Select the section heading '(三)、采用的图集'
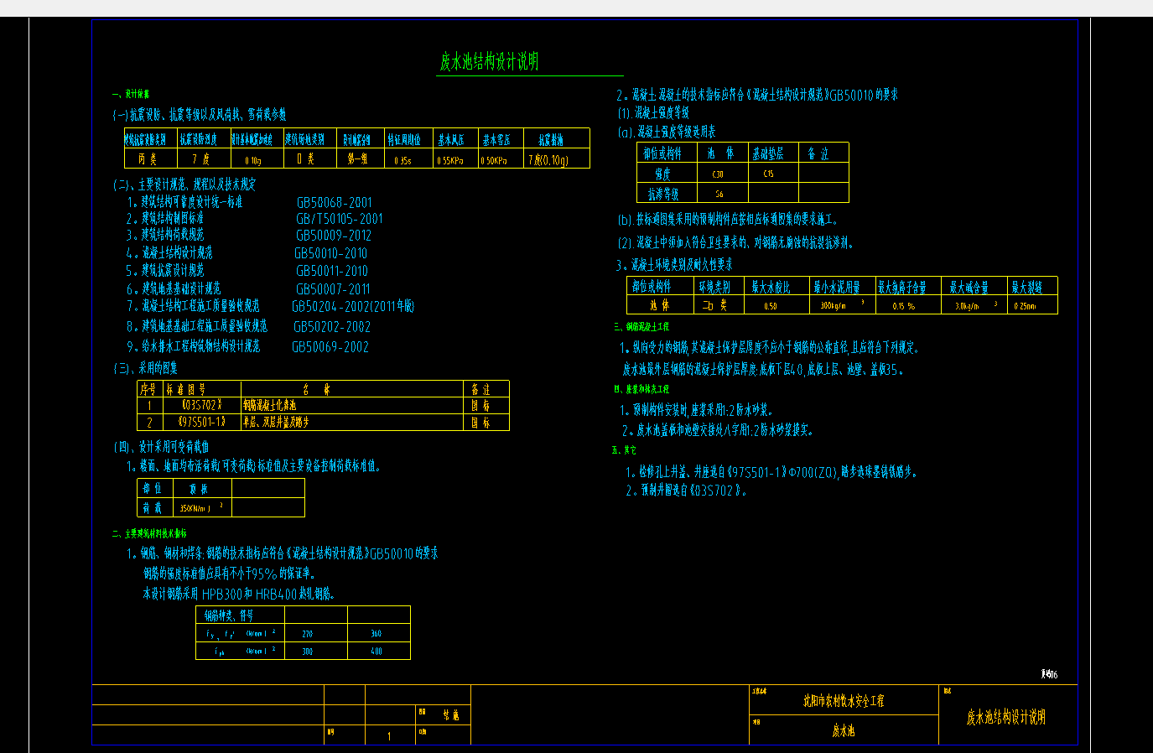Viewport: 1153px width, 753px height. click(145, 368)
